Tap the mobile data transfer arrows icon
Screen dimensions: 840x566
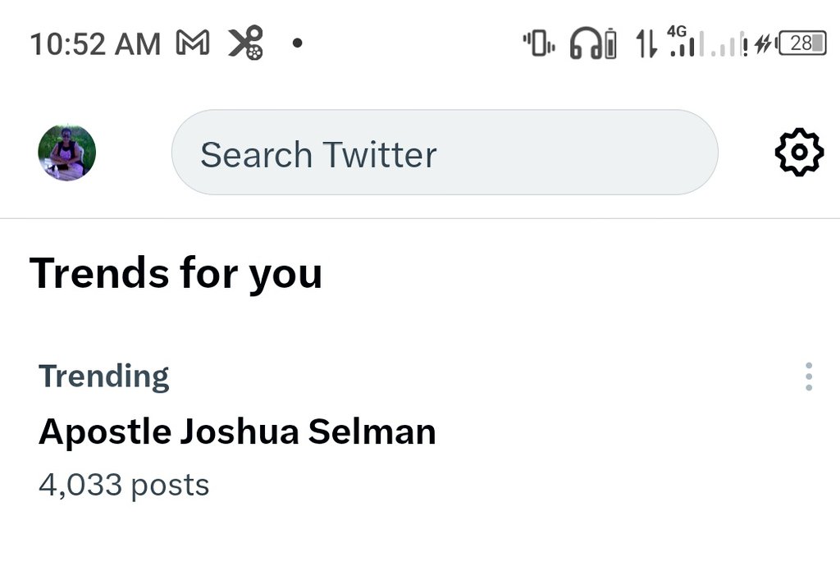[646, 43]
